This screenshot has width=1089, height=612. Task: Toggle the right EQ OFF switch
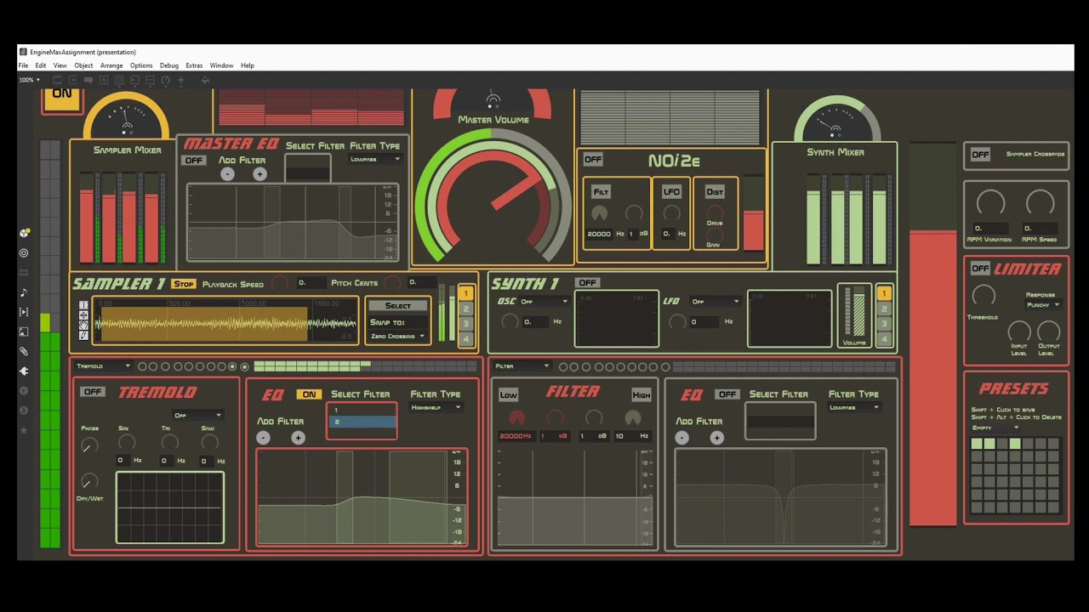(727, 394)
